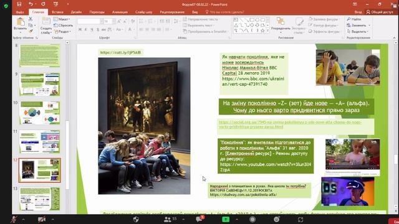Open Shape Effects (Эффекты фигуры) dropdown

pos(325,32)
